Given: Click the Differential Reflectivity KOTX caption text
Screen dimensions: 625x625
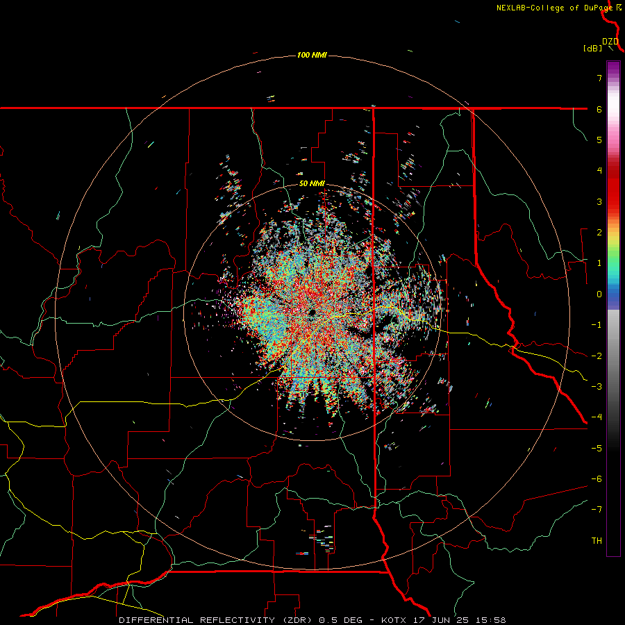Looking at the screenshot, I should click(312, 620).
